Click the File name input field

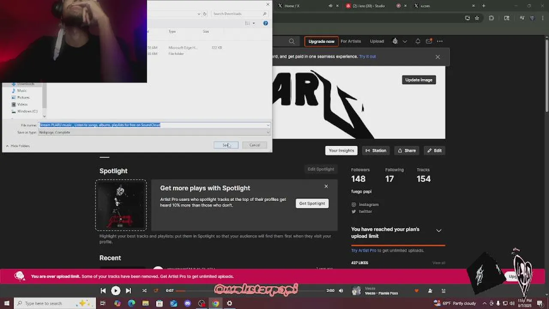152,125
